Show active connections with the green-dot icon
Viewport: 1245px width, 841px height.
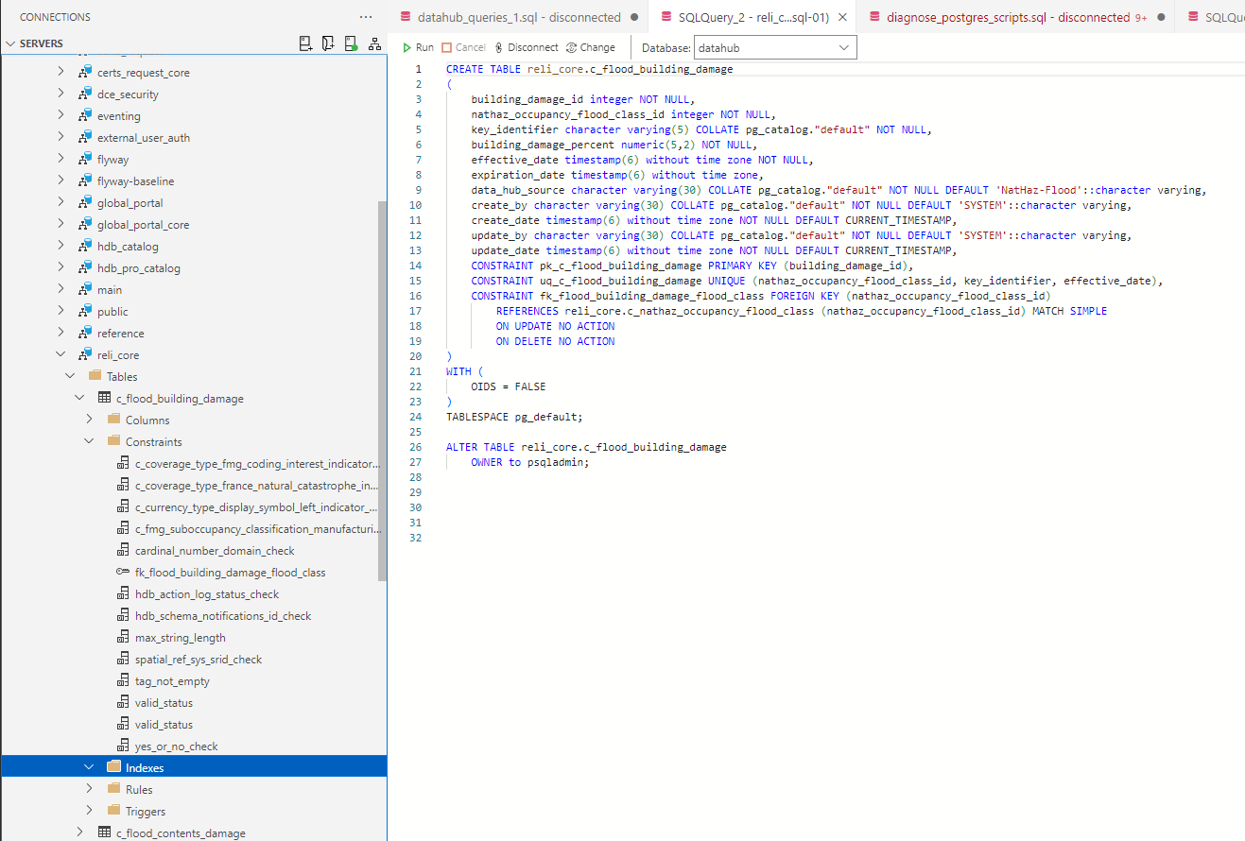tap(350, 43)
